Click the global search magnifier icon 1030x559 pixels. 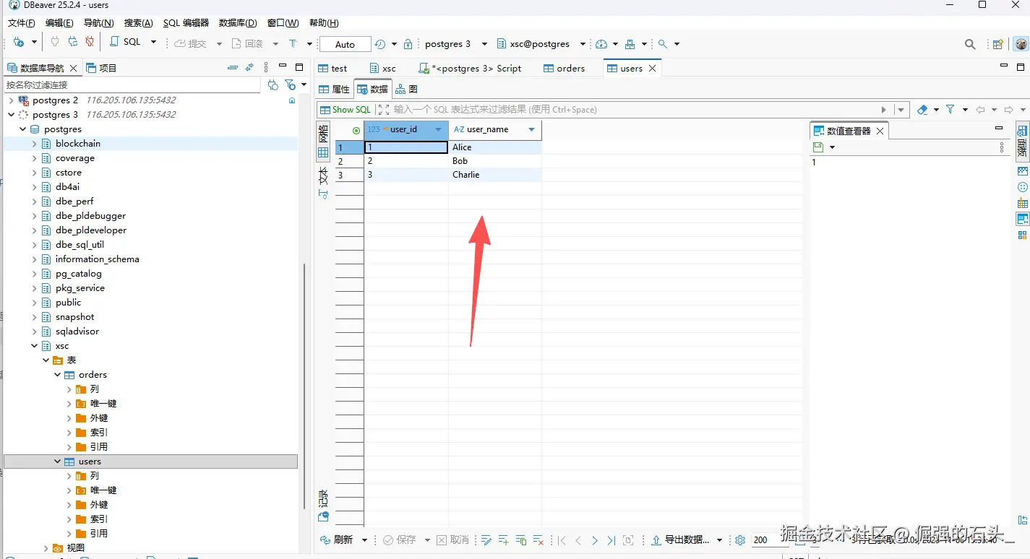click(x=970, y=44)
